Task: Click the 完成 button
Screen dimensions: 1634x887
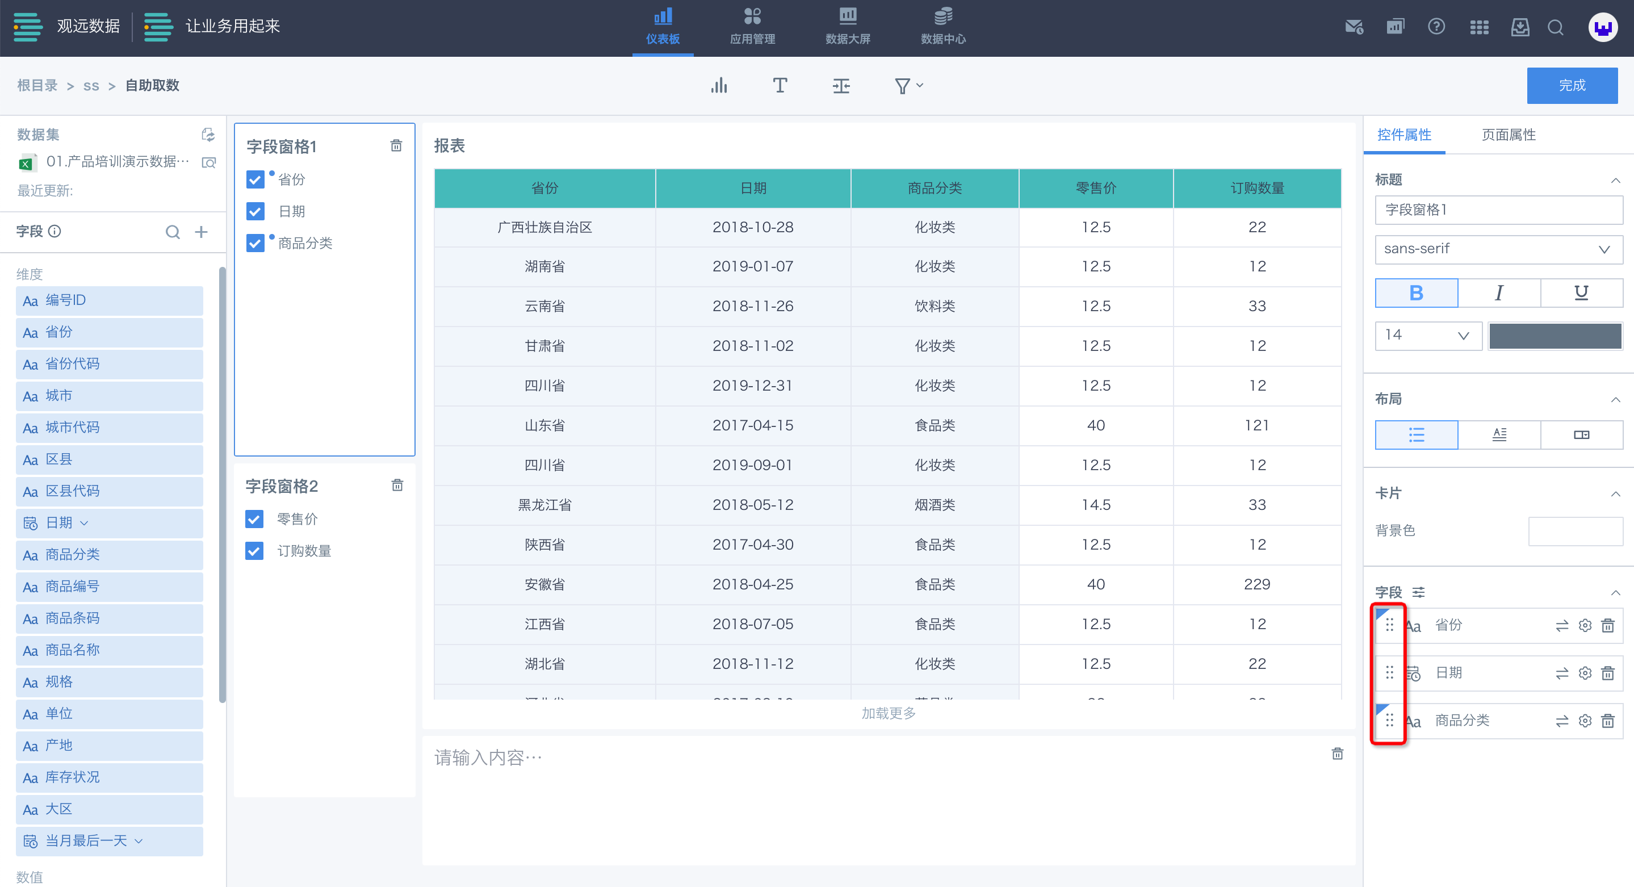Action: point(1571,86)
